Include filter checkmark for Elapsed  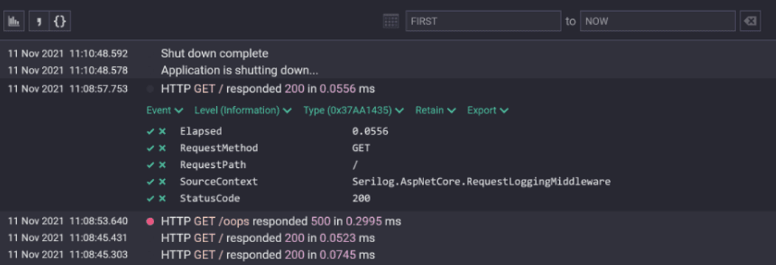(151, 132)
